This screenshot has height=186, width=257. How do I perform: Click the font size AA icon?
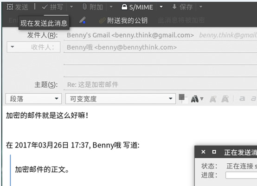[x=197, y=99]
